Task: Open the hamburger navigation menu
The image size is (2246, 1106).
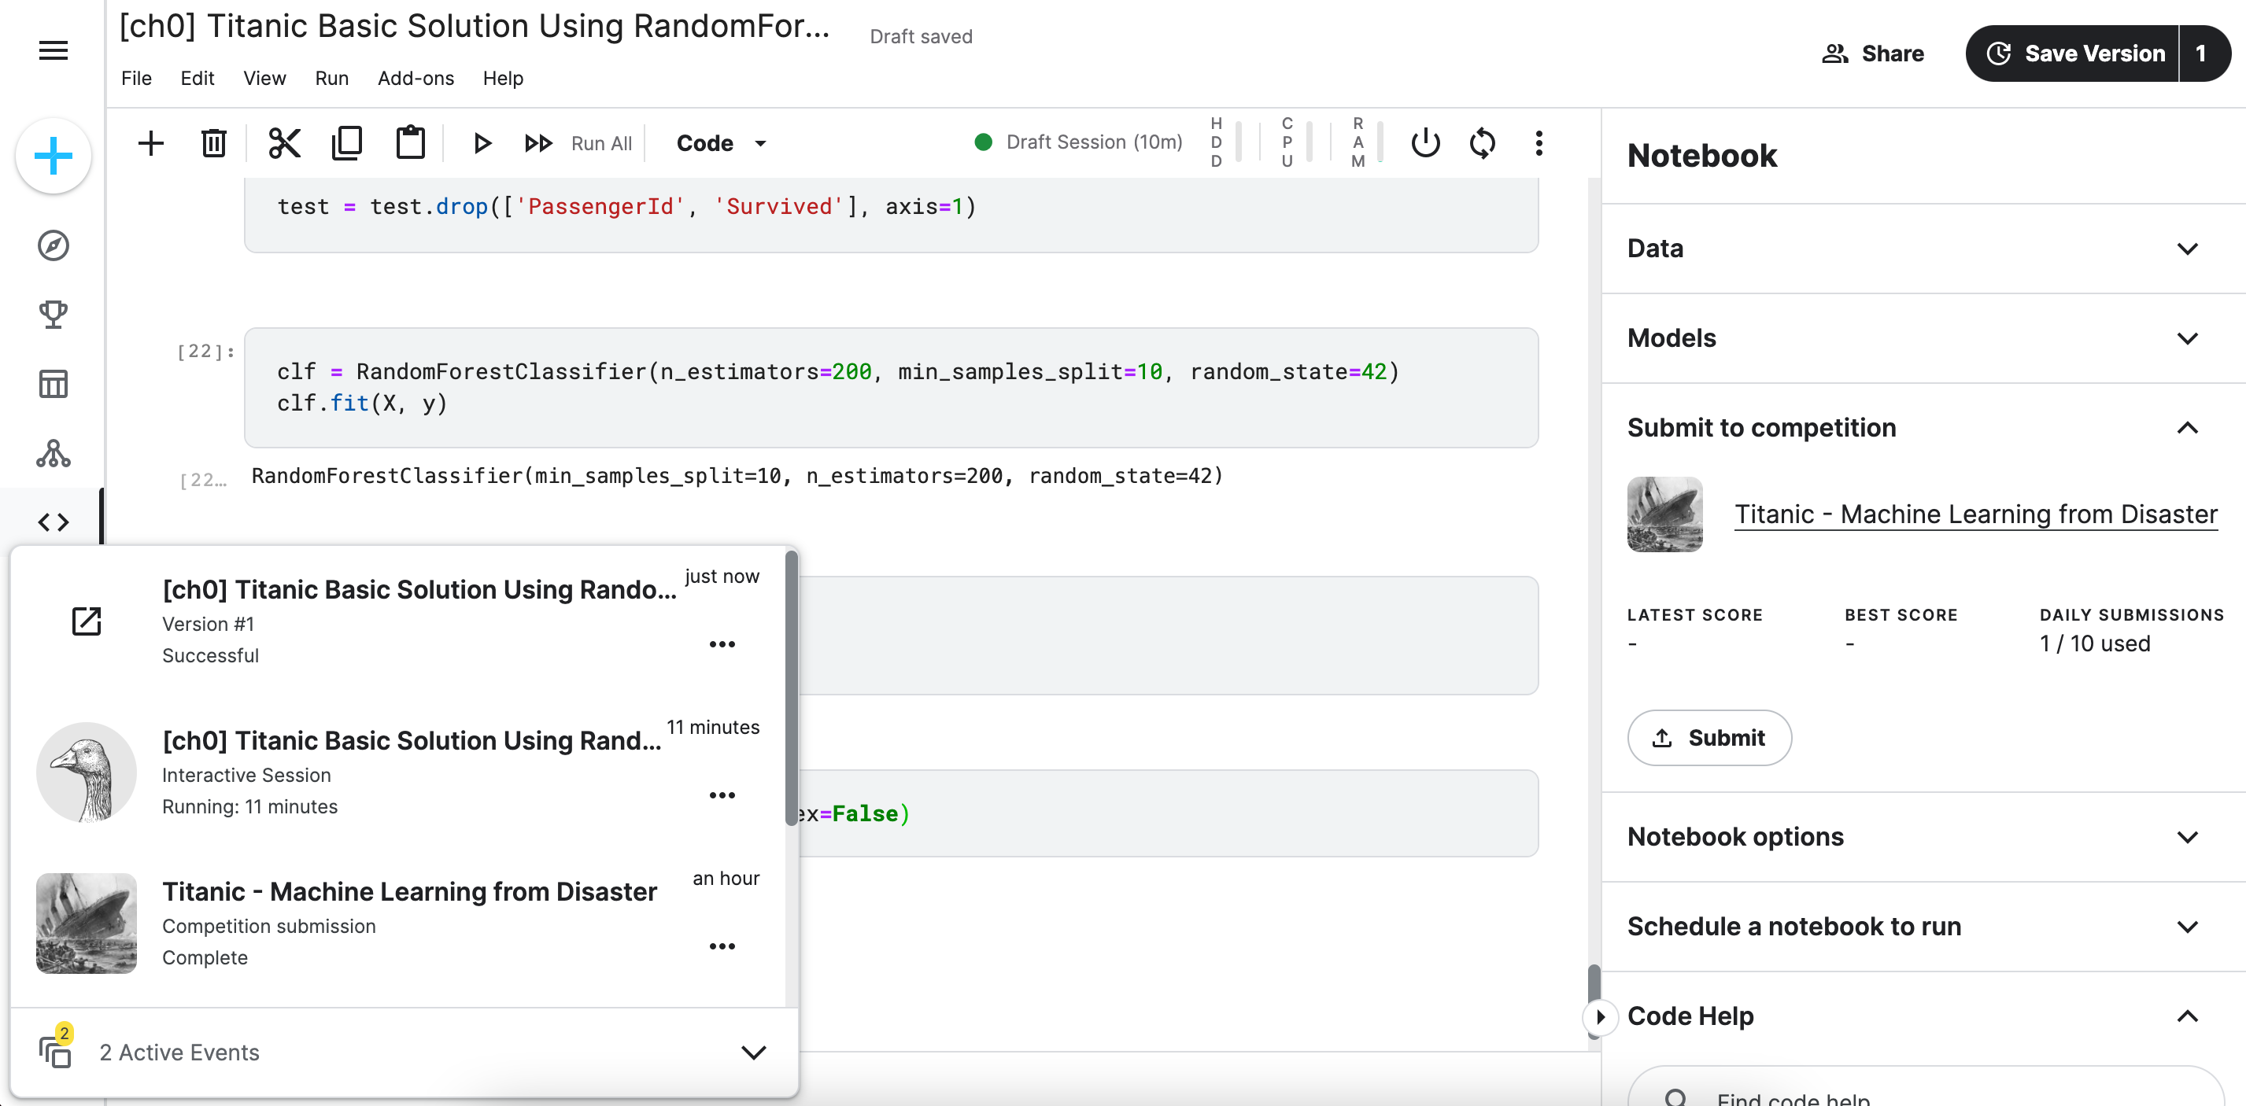Action: (54, 50)
